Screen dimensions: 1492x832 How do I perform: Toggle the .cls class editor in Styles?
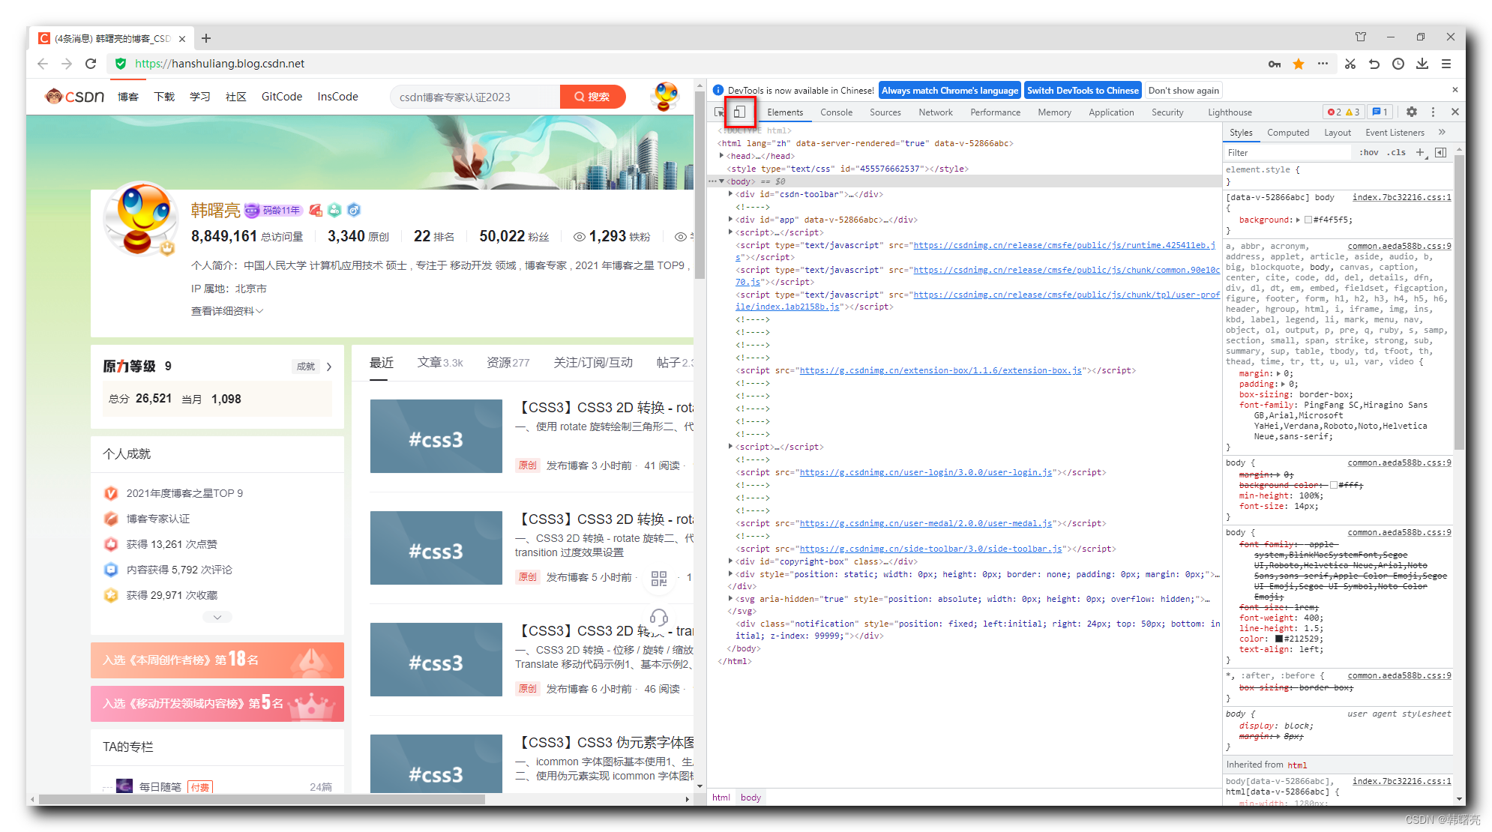coord(1398,151)
